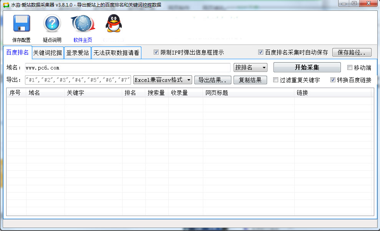Viewport: 380px width, 231px height.
Task: Click the QQ penguin contact icon
Action: (x=113, y=23)
